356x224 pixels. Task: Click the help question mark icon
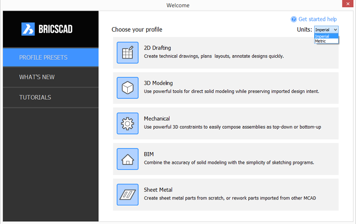[294, 20]
